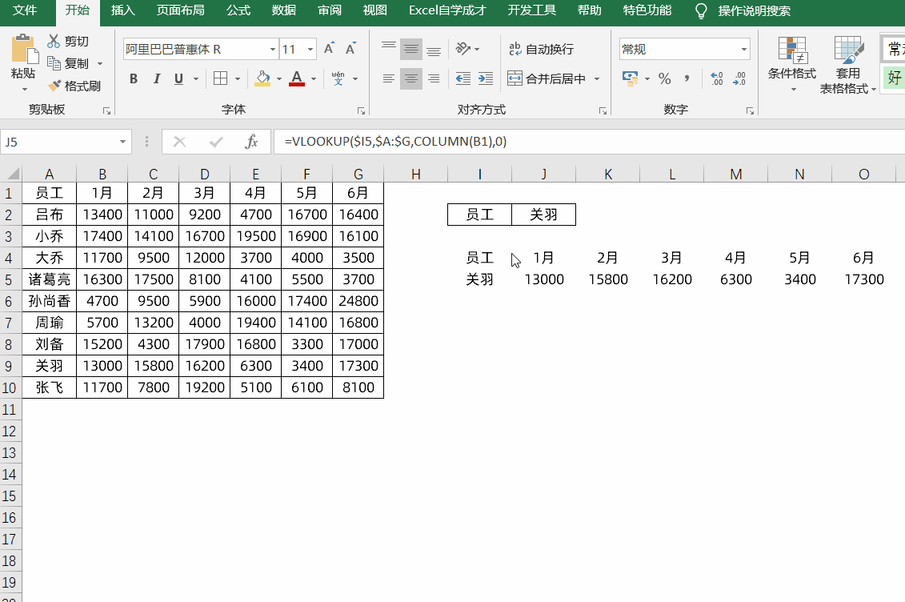Select row header 5
Screen dimensions: 905x602
click(x=9, y=279)
